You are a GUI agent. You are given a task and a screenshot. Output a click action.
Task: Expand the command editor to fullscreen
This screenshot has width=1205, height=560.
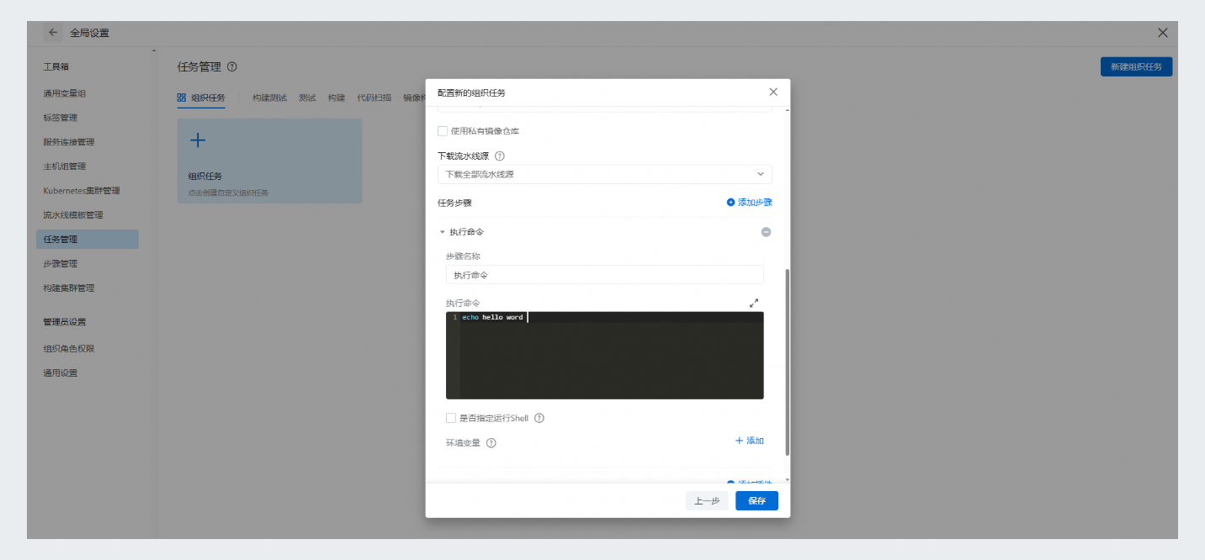(x=754, y=303)
